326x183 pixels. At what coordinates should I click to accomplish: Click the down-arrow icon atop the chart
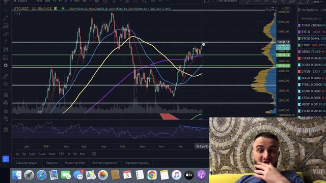[x=267, y=9]
